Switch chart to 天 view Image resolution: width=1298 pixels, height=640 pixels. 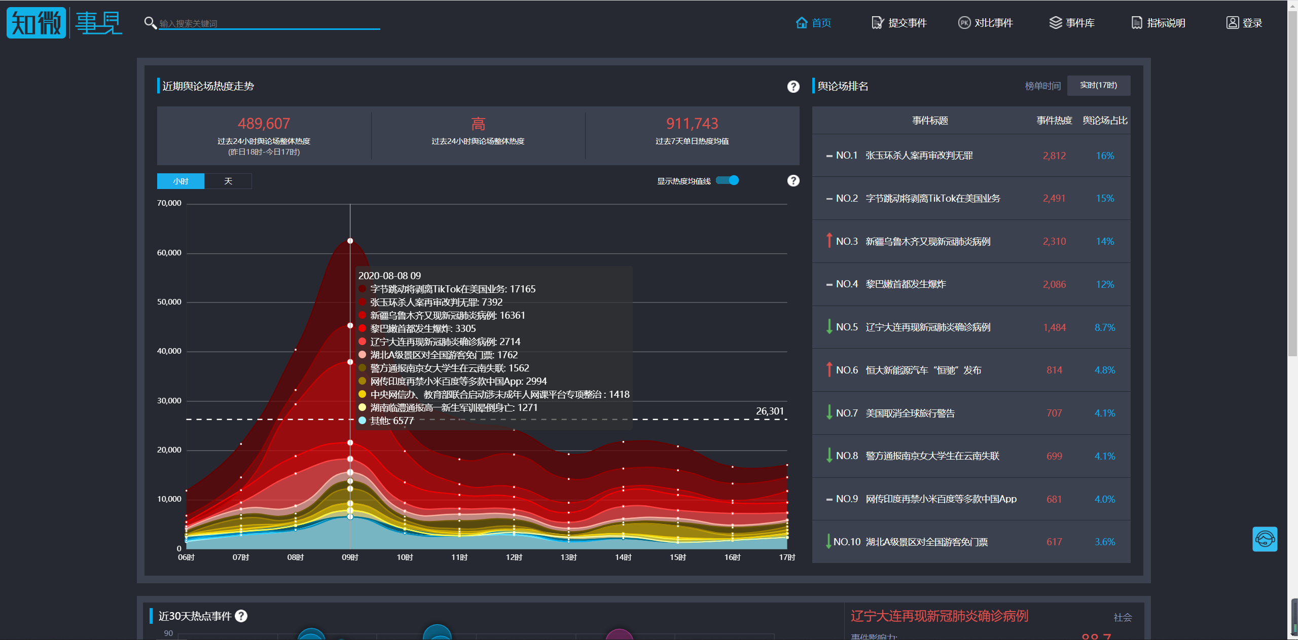click(228, 181)
